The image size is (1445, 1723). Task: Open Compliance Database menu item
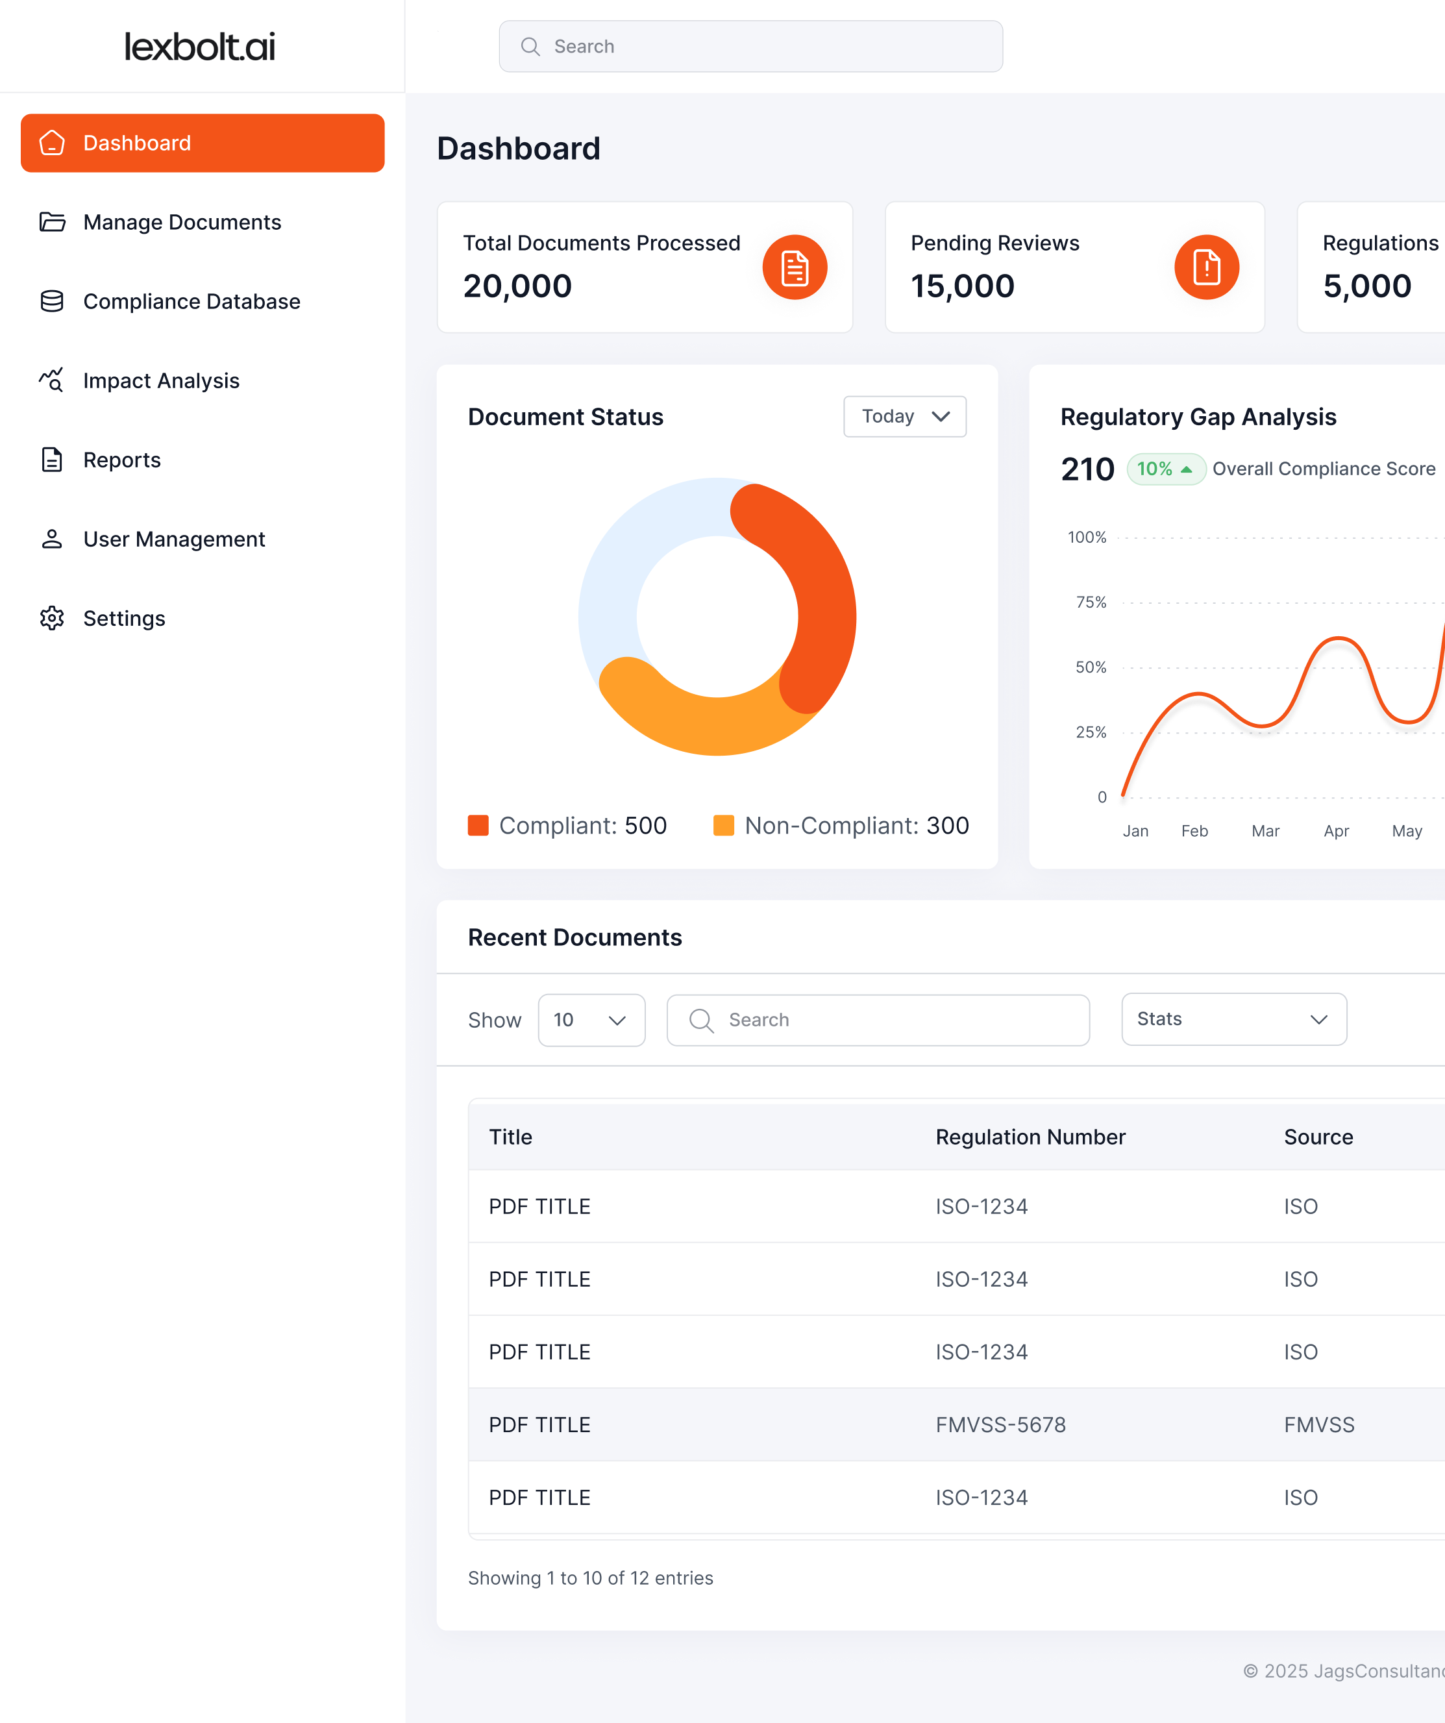[191, 301]
